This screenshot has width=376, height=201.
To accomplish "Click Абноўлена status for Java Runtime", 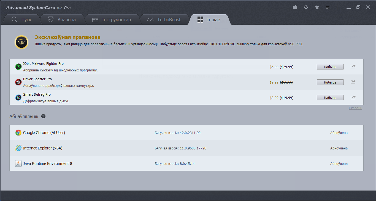I will pyautogui.click(x=339, y=164).
